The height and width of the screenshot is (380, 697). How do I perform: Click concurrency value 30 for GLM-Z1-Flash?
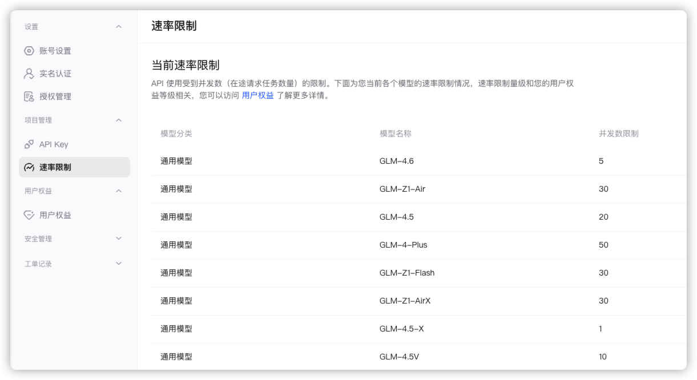pyautogui.click(x=603, y=273)
